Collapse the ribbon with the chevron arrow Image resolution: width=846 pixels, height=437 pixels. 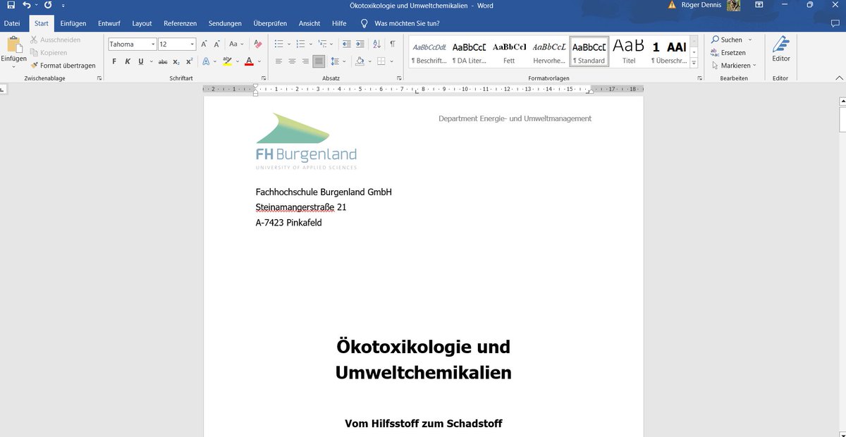pos(838,78)
